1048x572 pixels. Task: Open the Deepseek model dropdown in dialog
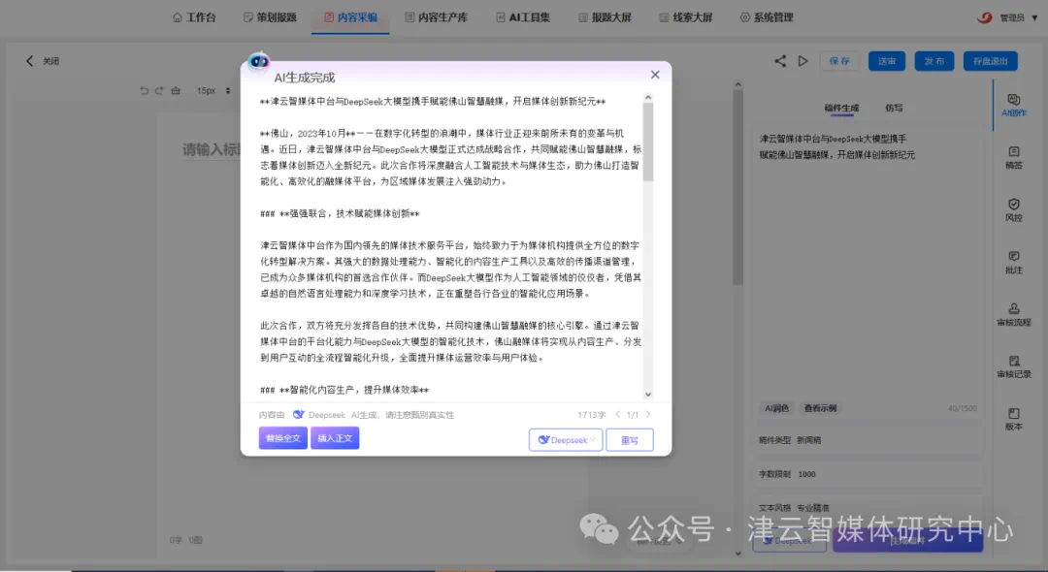coord(566,440)
